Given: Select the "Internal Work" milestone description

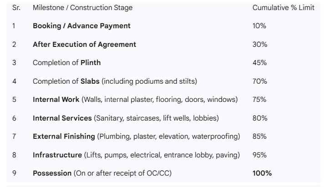Looking at the screenshot, I should click(x=135, y=100).
